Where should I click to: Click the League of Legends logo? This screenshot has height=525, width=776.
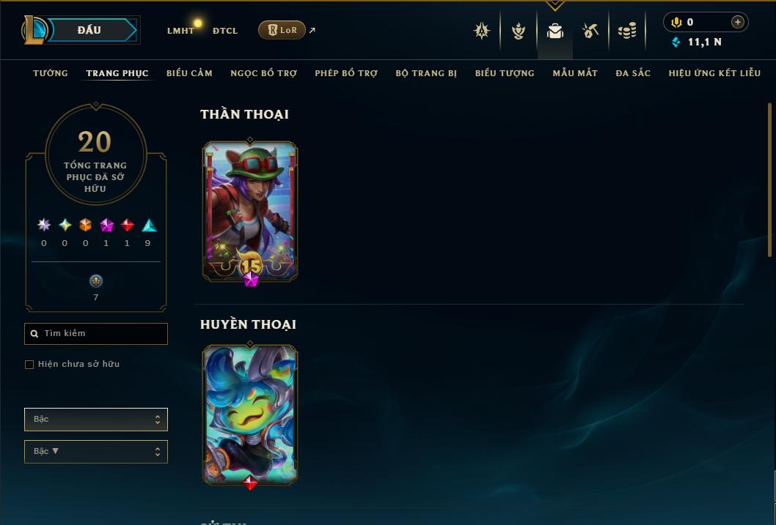click(x=34, y=29)
